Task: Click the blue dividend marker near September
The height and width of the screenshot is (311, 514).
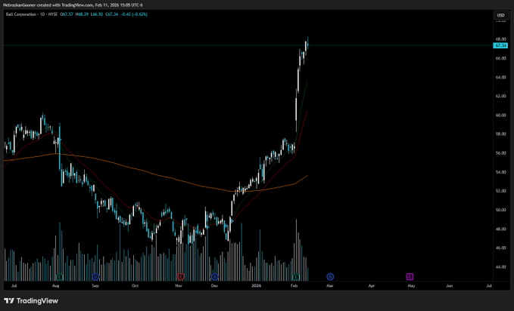Action: click(x=95, y=277)
